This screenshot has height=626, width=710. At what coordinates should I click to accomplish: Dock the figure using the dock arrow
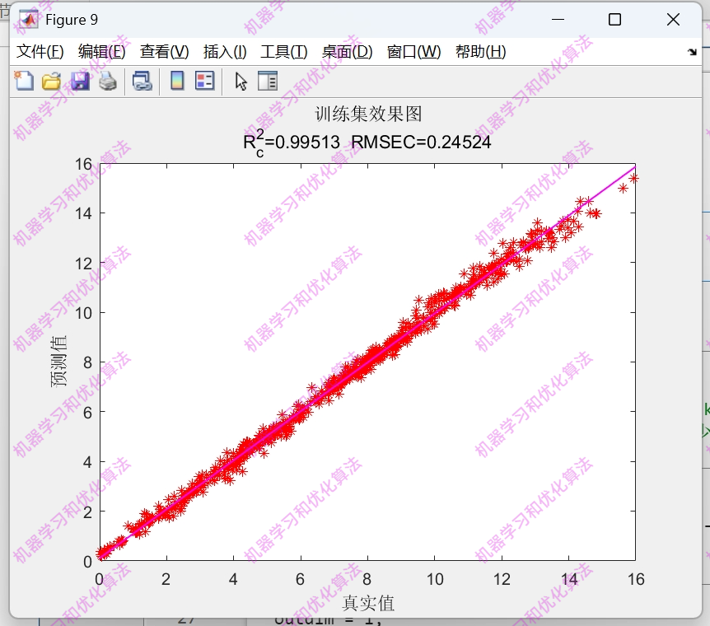(x=693, y=51)
